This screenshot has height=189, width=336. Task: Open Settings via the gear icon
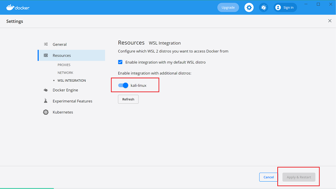click(249, 7)
